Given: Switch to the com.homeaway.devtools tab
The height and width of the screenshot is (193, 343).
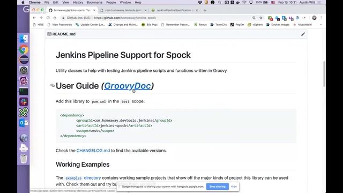Looking at the screenshot, I should coord(123,10).
